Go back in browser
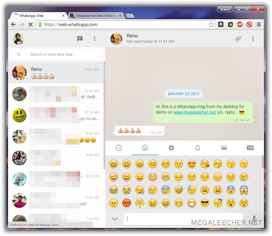This screenshot has height=236, width=272. click(x=14, y=25)
